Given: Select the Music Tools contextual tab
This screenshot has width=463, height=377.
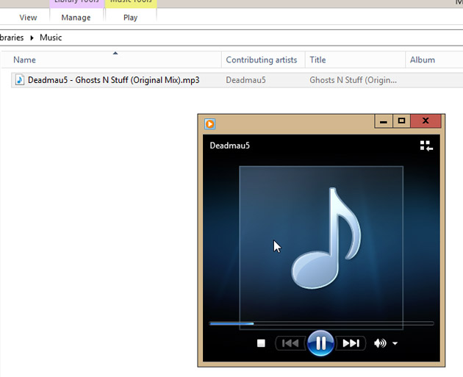Looking at the screenshot, I should (x=131, y=2).
